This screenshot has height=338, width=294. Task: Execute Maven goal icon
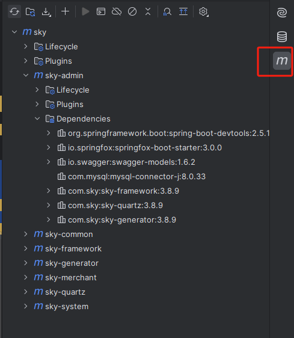click(x=101, y=11)
